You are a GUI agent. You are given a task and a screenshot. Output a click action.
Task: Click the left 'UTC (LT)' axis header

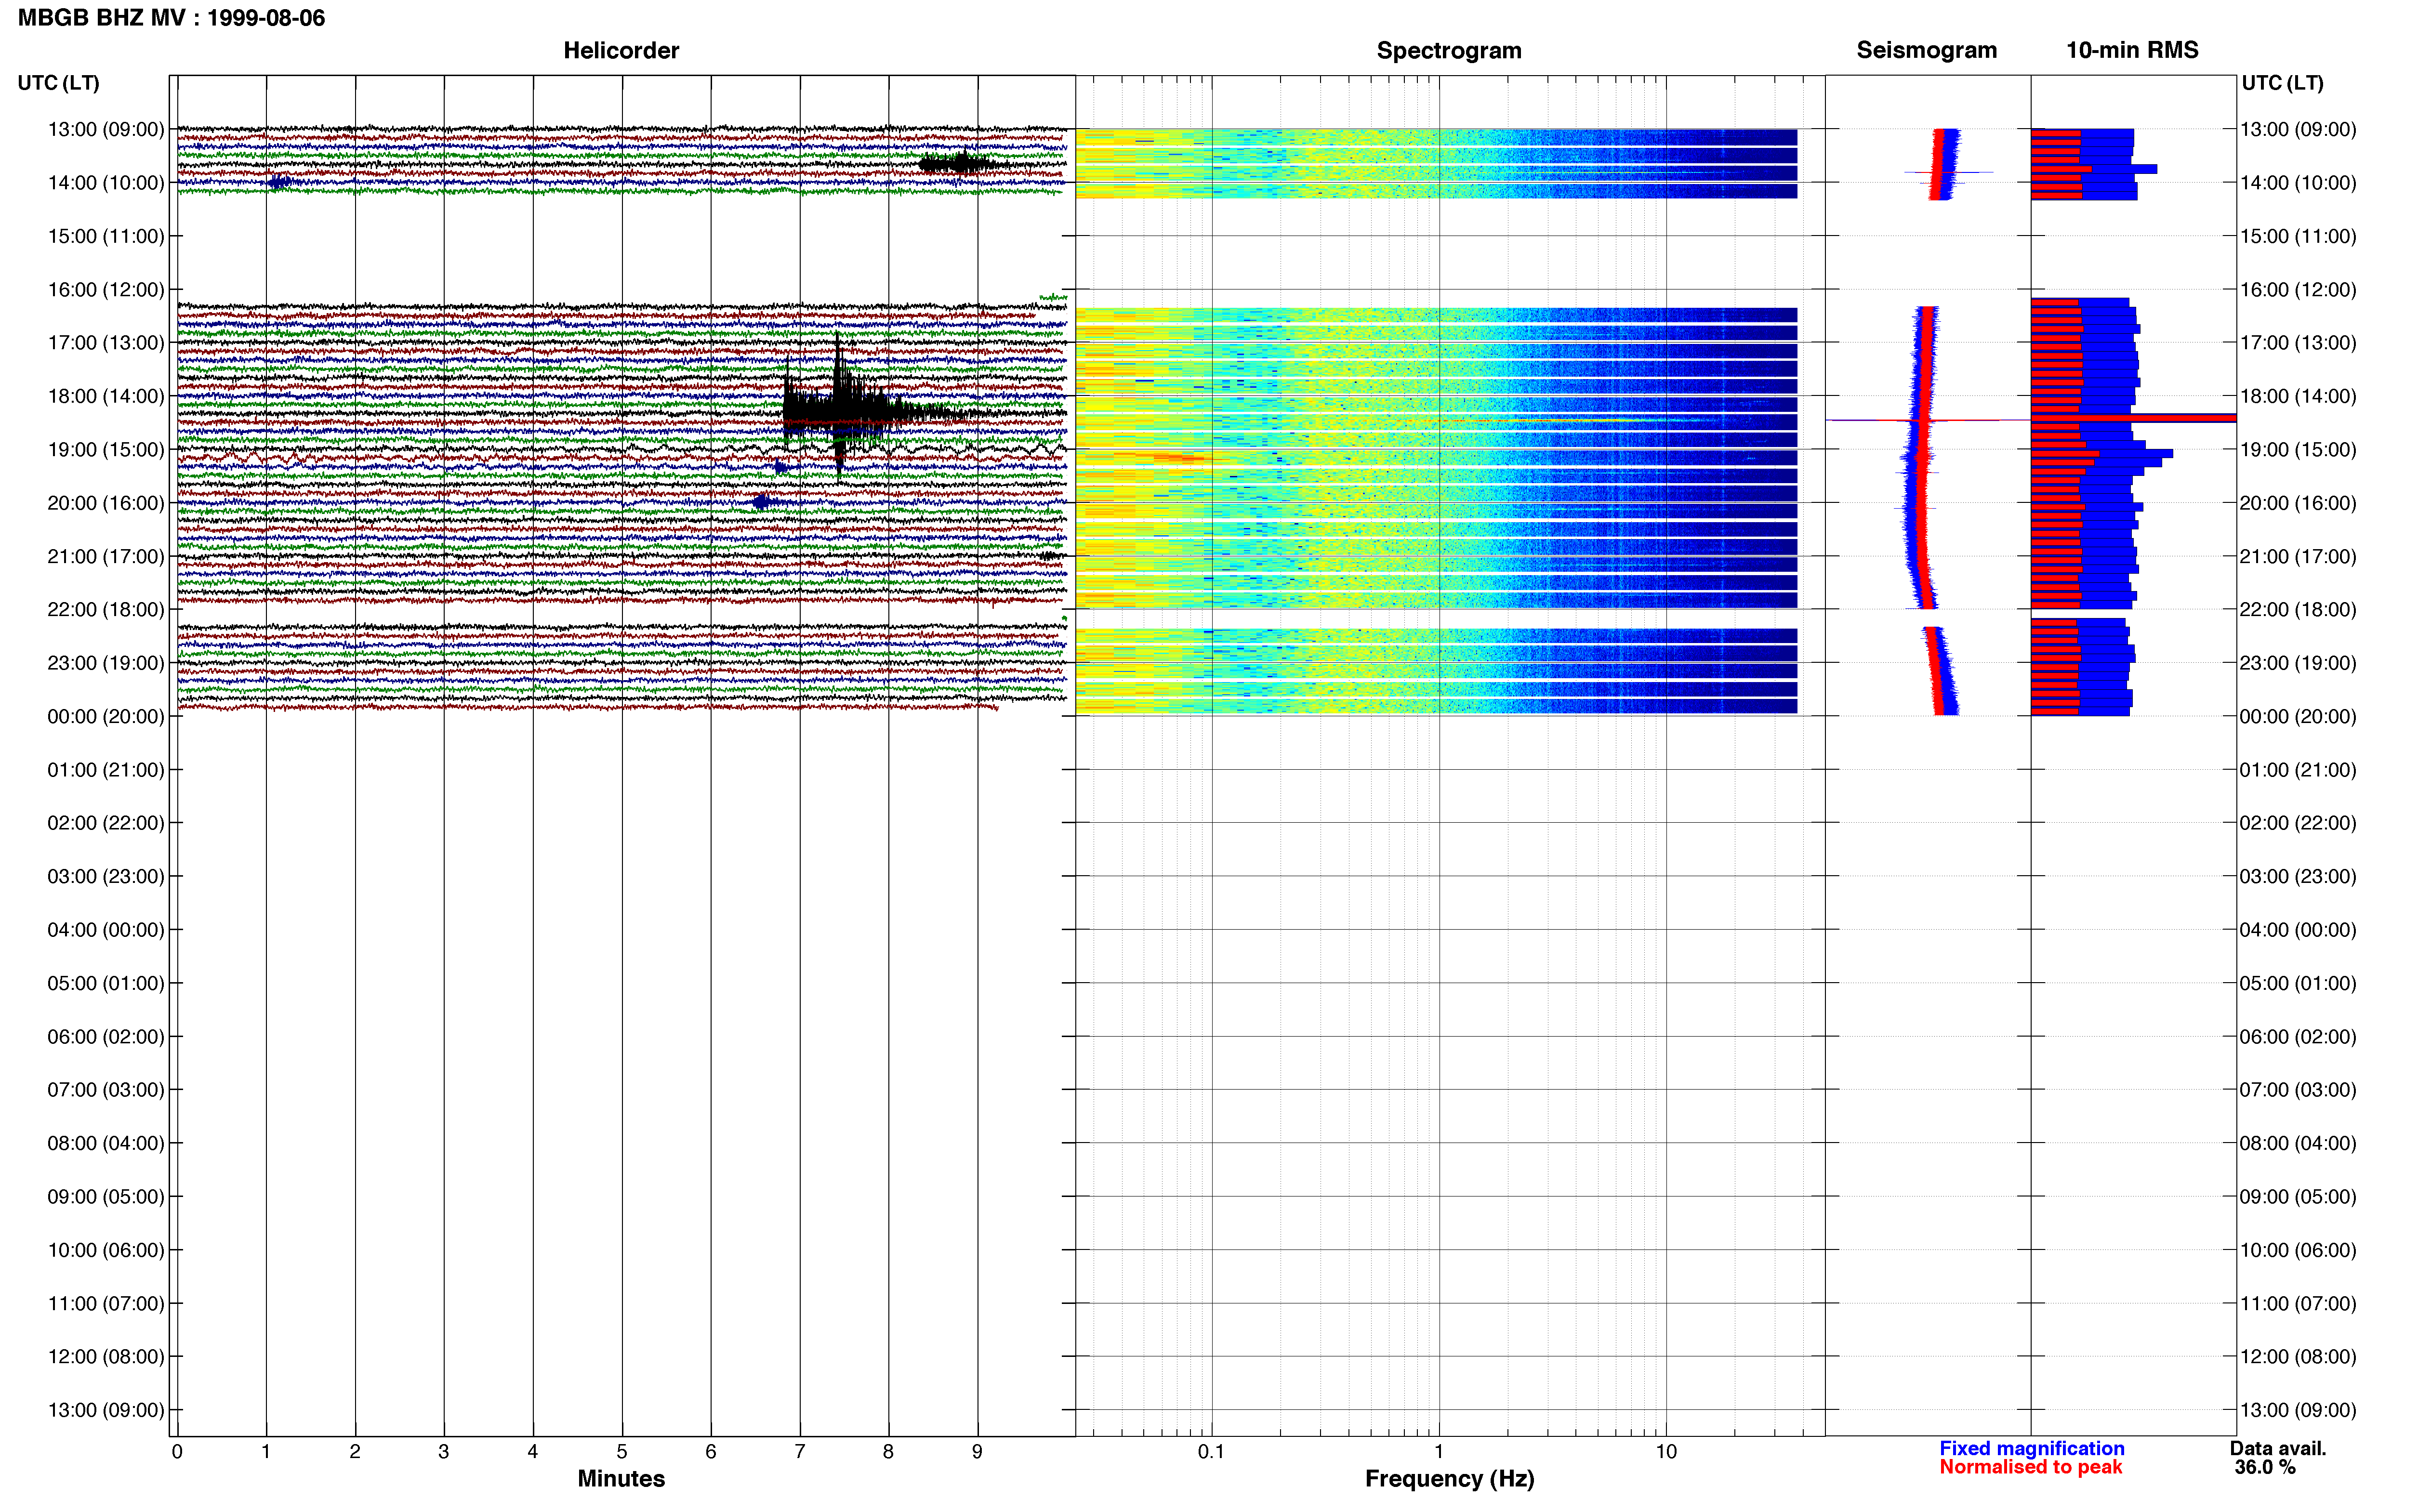tap(59, 83)
